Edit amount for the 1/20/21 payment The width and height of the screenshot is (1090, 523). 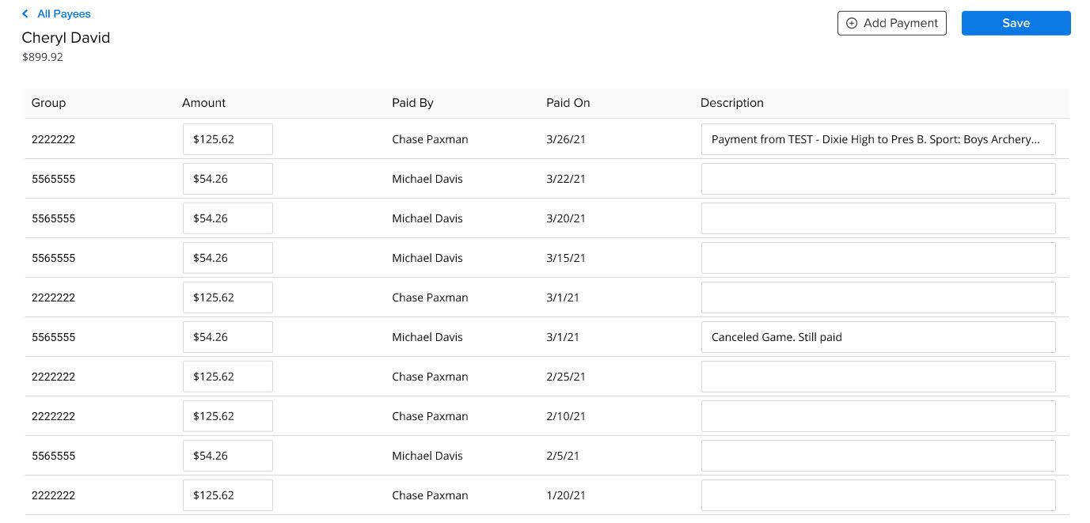point(228,495)
